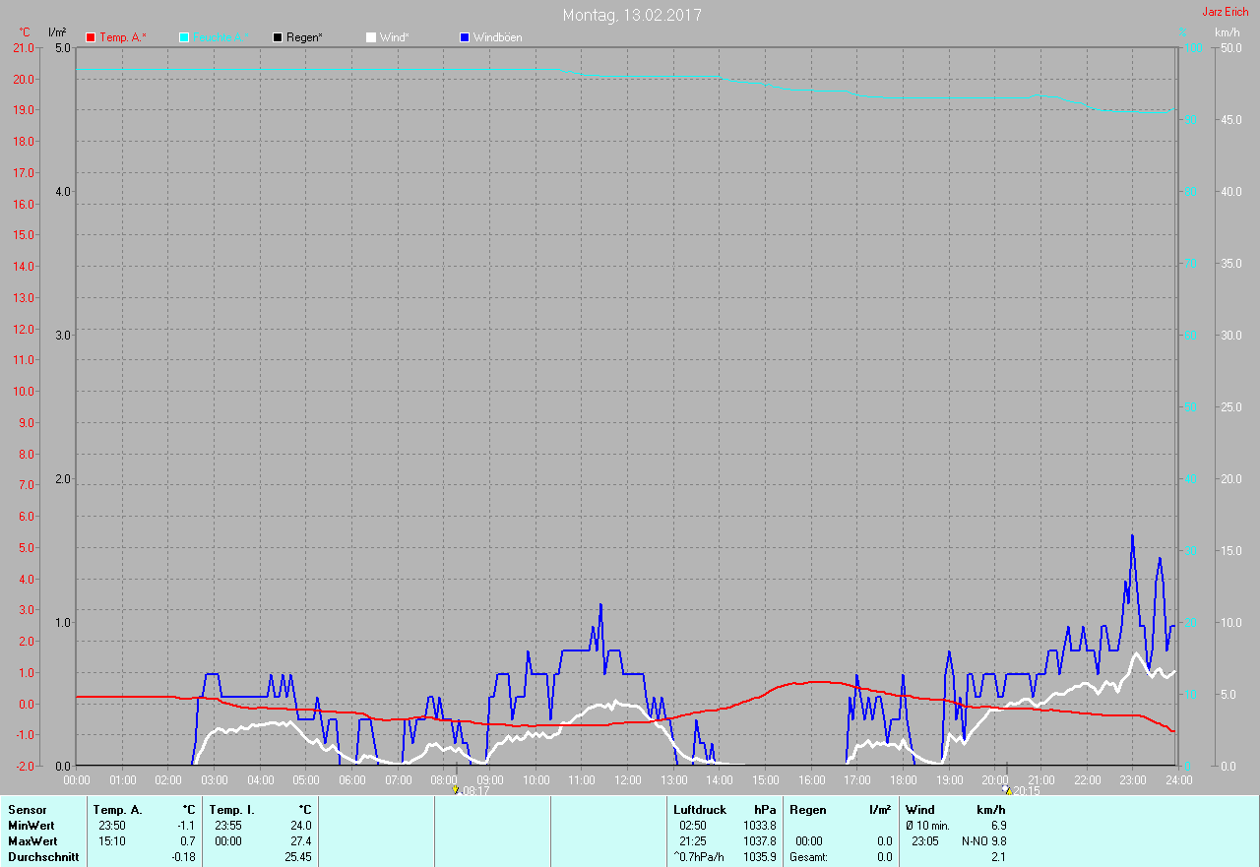Viewport: 1260px width, 867px height.
Task: Click the "15:10" maximum temperature time
Action: pos(113,841)
